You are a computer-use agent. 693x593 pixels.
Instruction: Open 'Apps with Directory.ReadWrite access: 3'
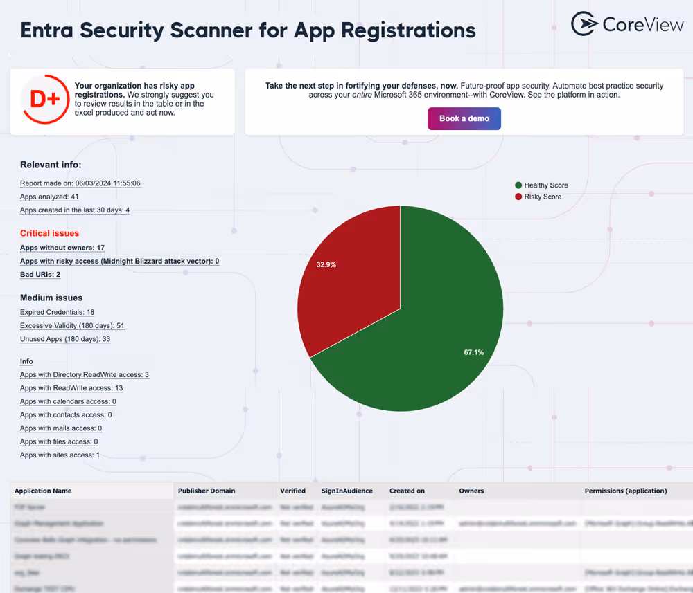tap(85, 374)
